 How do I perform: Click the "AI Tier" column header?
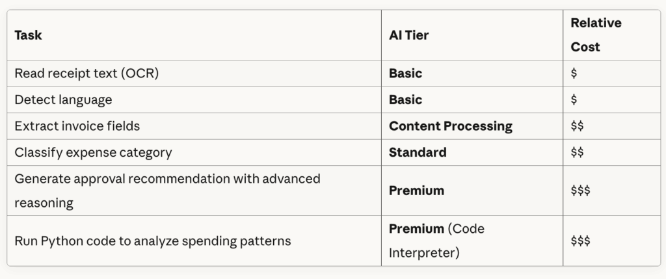pos(408,35)
